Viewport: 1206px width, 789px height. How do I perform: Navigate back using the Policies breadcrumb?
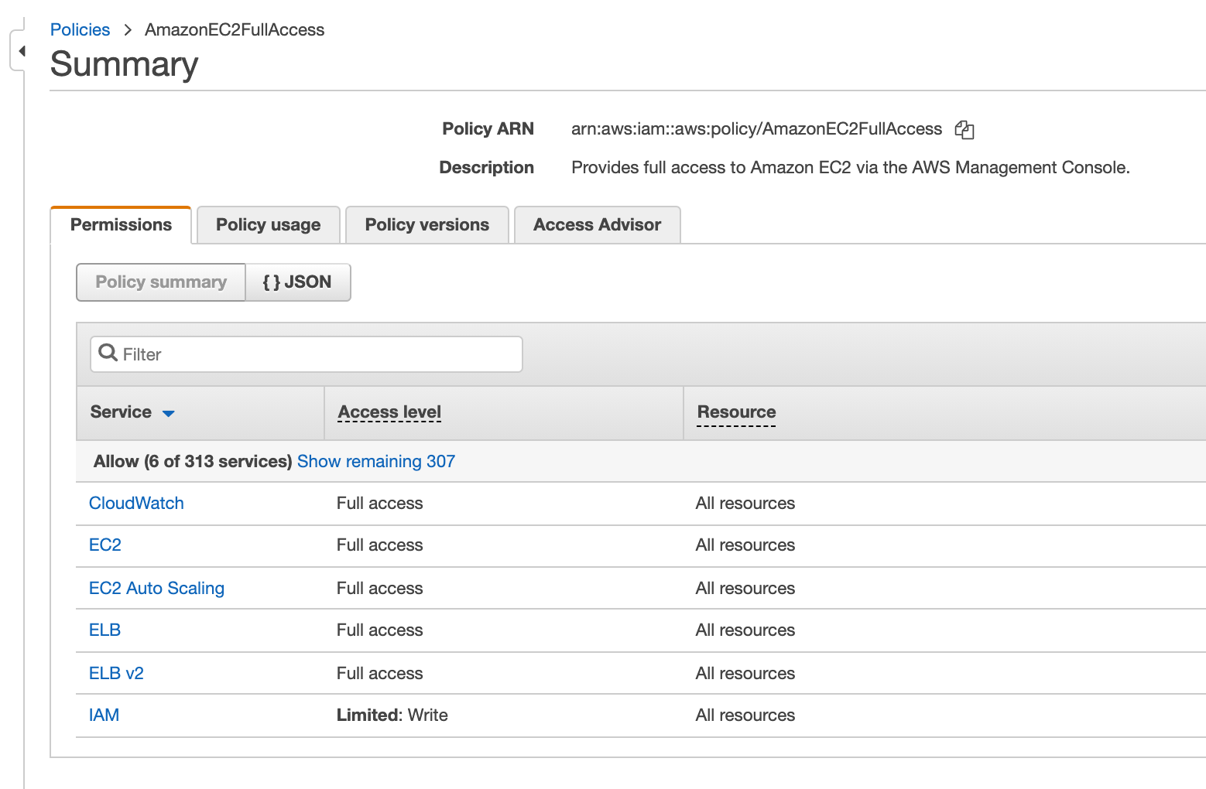coord(80,29)
